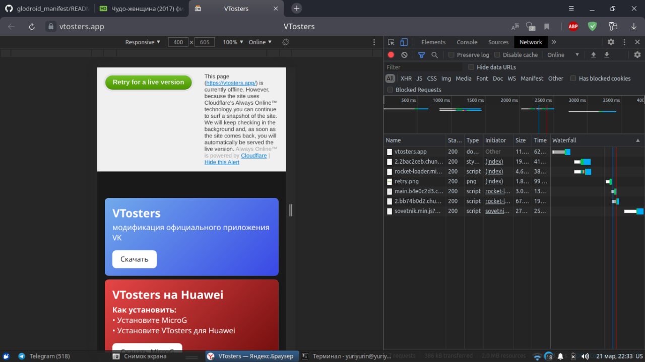This screenshot has height=362, width=645.
Task: Bookmark this page
Action: (547, 26)
